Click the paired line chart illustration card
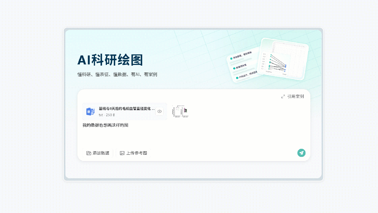 (284, 59)
